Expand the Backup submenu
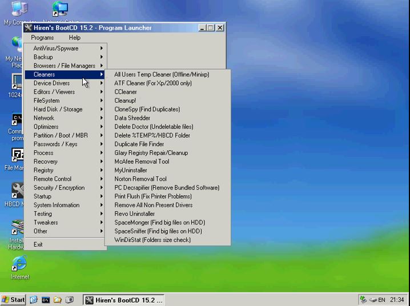 [x=65, y=57]
